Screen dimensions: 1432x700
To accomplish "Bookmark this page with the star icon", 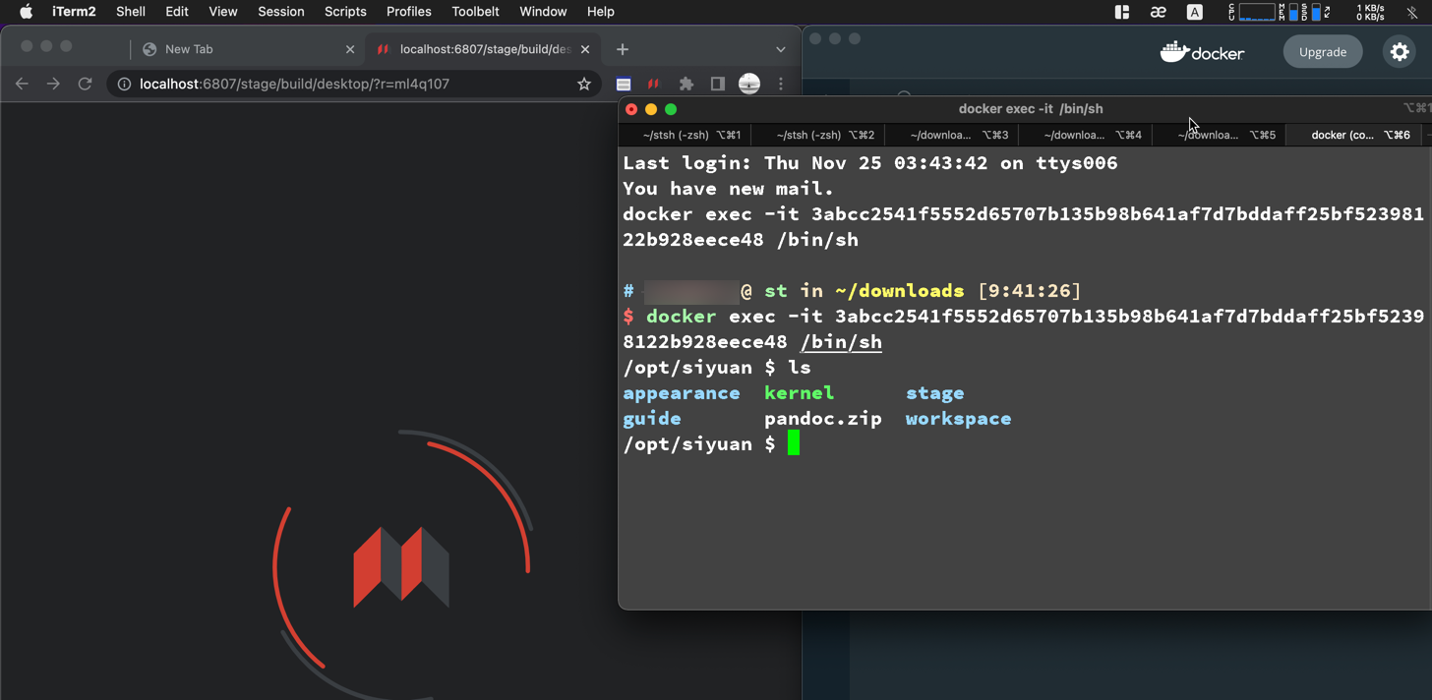I will (584, 84).
